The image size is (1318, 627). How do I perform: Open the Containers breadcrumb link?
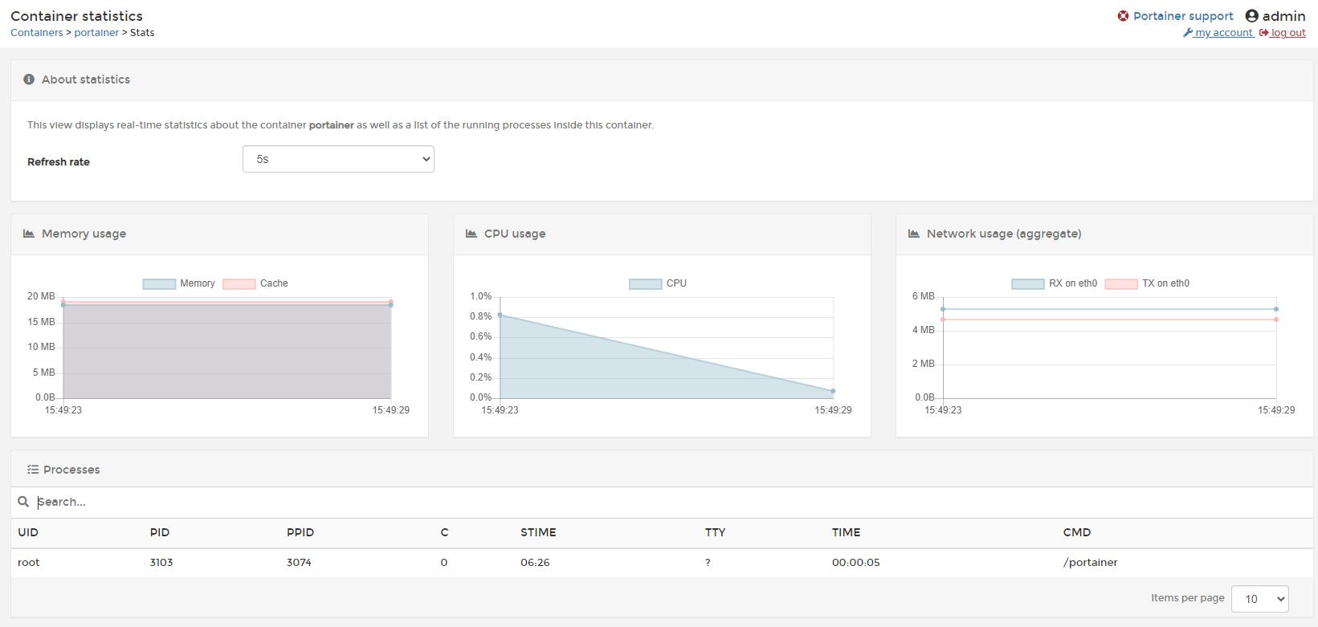(36, 33)
